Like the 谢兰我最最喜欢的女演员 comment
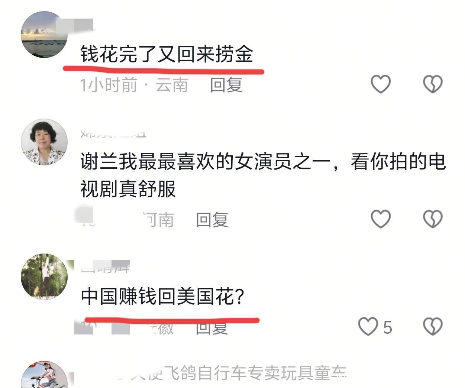 [381, 219]
